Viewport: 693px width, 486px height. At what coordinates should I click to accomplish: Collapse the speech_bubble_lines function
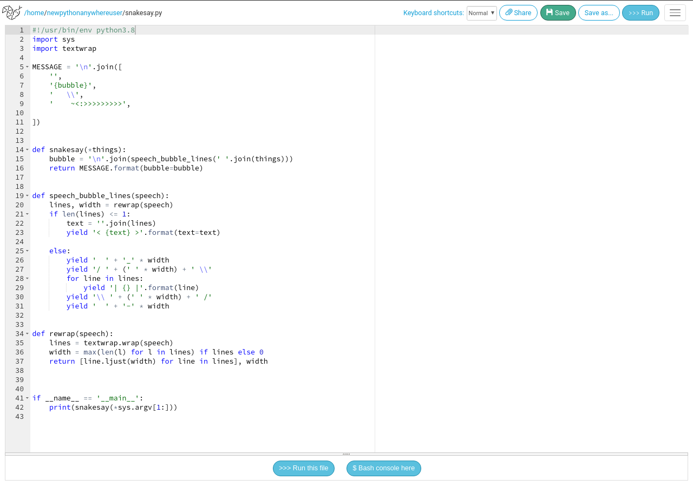[x=27, y=196]
